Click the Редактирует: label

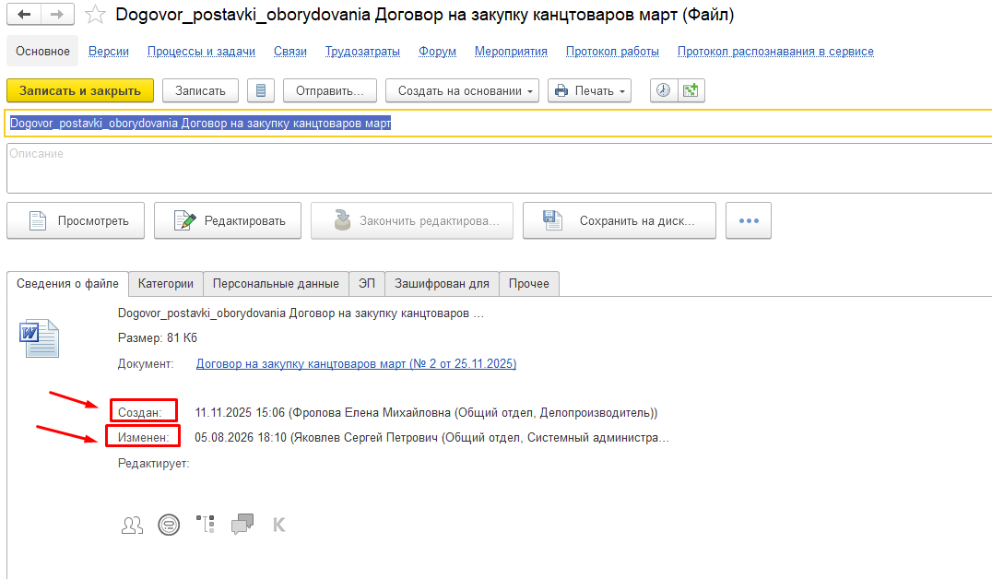point(154,463)
